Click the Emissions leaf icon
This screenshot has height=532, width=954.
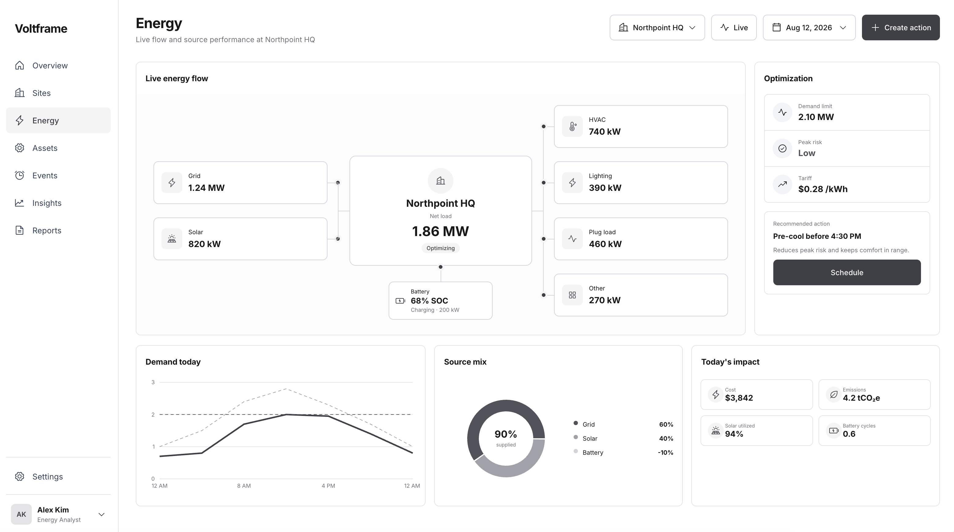(x=833, y=395)
